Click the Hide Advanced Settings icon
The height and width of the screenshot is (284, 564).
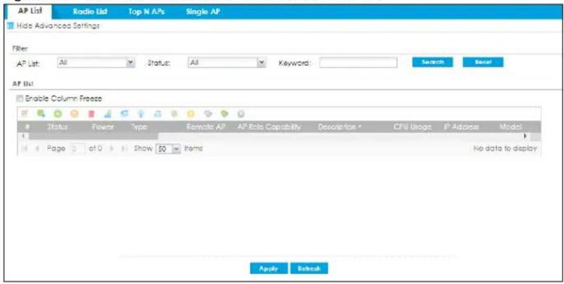(x=10, y=25)
